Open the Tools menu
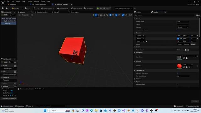 coord(43,1)
